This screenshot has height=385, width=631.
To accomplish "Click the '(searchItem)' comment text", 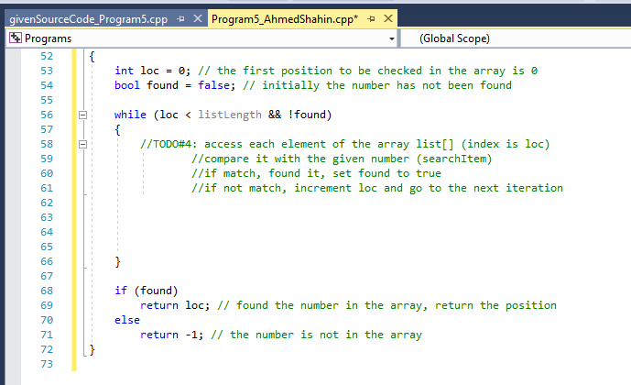I will (454, 159).
